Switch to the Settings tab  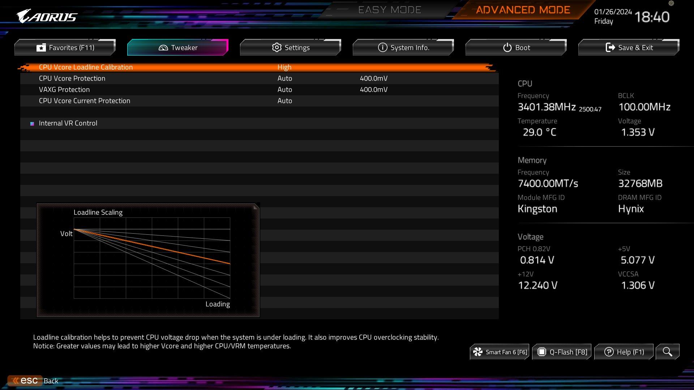[x=291, y=48]
